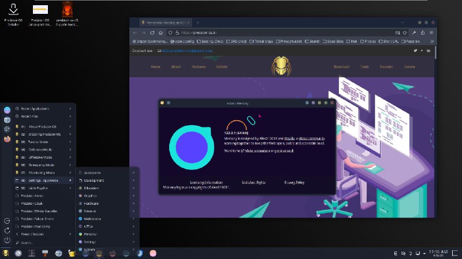
Task: Click the share icon in browser toolbar
Action: (x=423, y=33)
